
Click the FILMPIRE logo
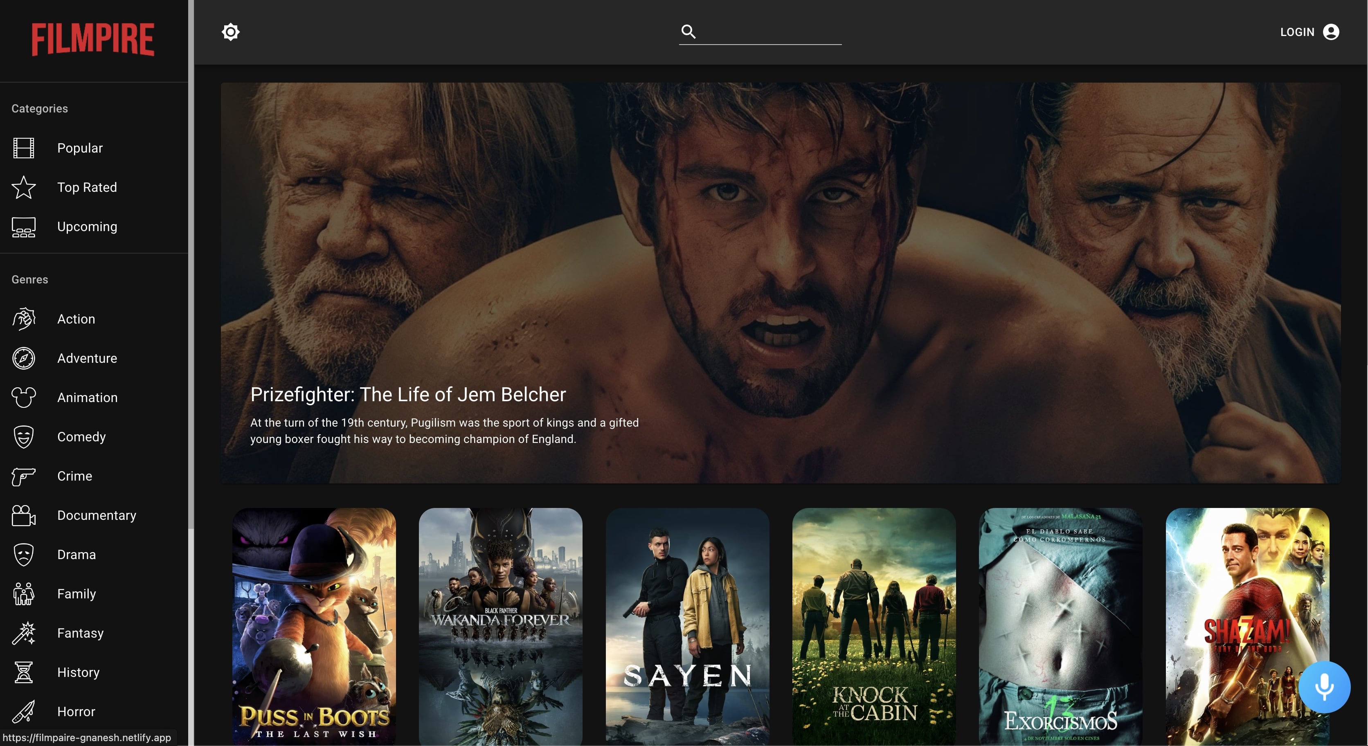point(93,40)
